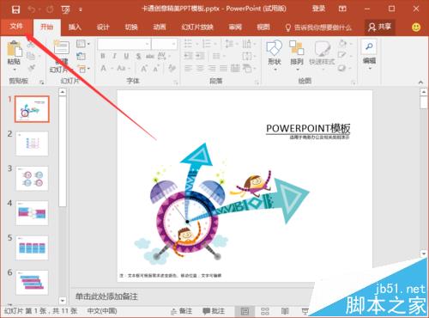Click the Decrease List Level icon

pyautogui.click(x=189, y=56)
